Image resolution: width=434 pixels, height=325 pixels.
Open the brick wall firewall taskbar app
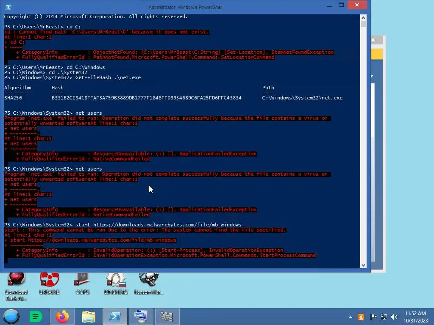click(167, 317)
